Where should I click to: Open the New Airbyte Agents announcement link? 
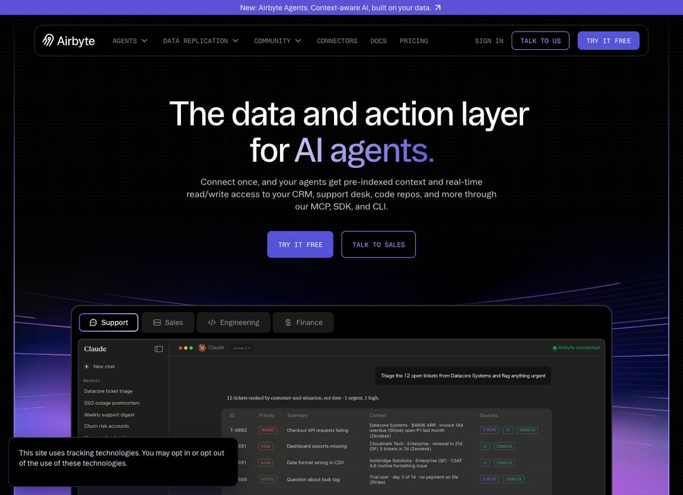pos(340,8)
